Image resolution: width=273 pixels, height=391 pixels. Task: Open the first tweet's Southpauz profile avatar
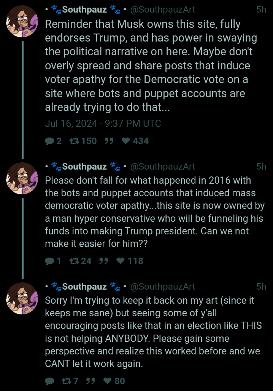click(x=22, y=21)
